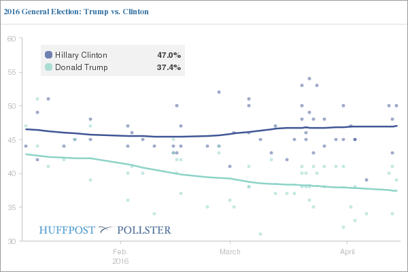Screen dimensions: 408x272
Task: Click the right end of Trump's trend line
Action: (x=397, y=190)
